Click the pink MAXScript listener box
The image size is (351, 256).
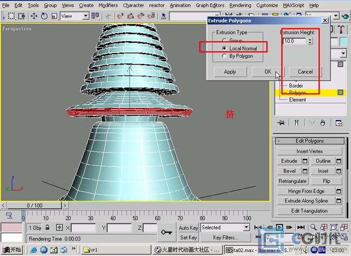(x=11, y=228)
